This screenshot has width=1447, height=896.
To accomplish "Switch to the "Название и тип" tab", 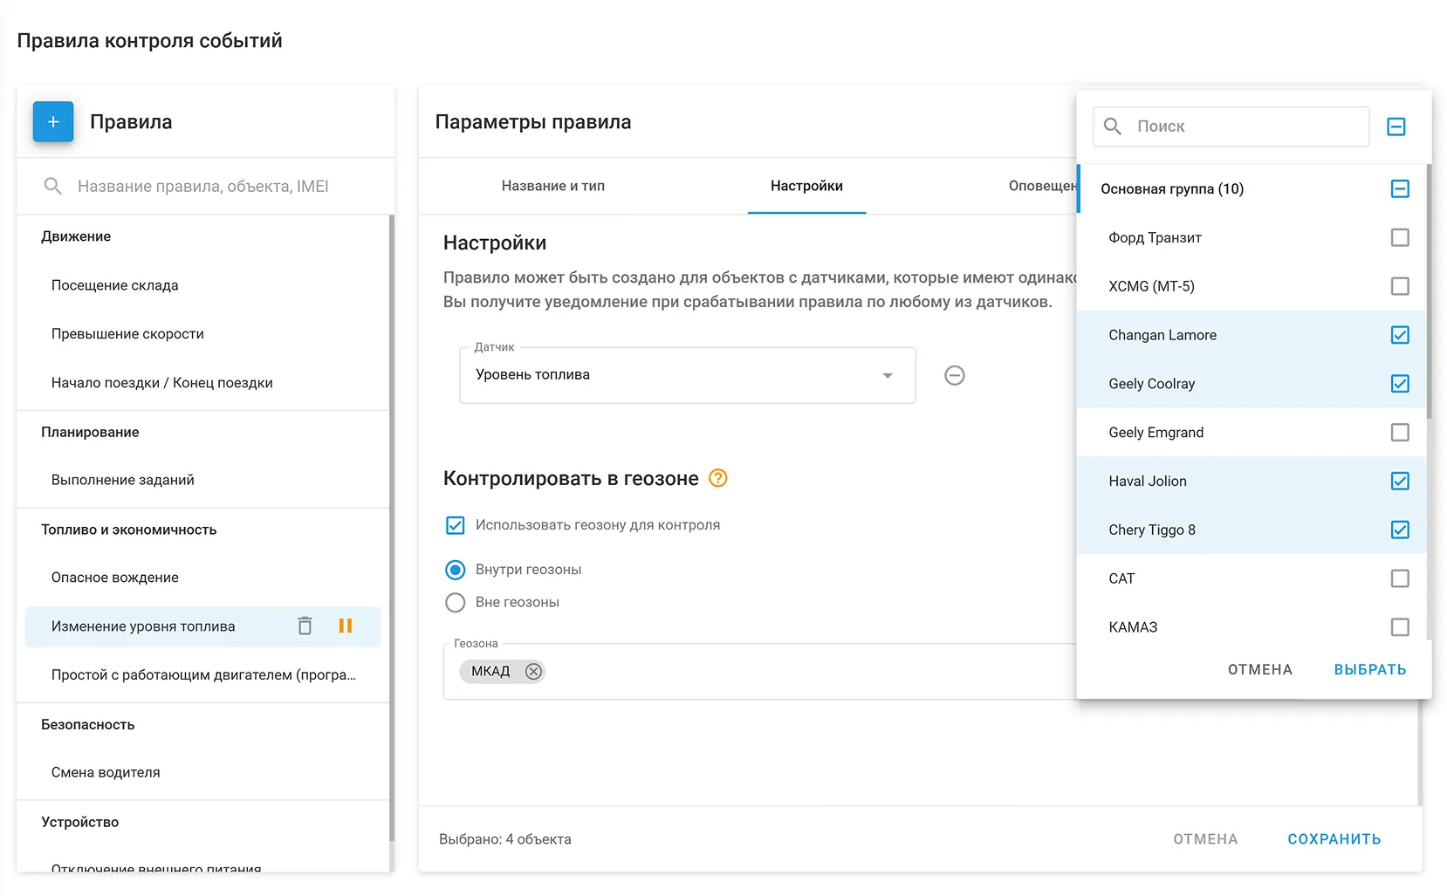I will 553,186.
